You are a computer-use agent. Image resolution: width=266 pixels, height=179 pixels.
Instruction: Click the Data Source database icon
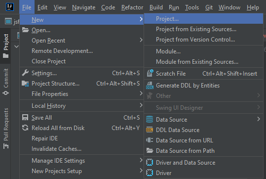pos(150,119)
